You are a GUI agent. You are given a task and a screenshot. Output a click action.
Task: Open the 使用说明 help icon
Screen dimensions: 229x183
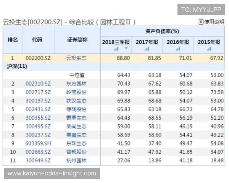click(201, 22)
